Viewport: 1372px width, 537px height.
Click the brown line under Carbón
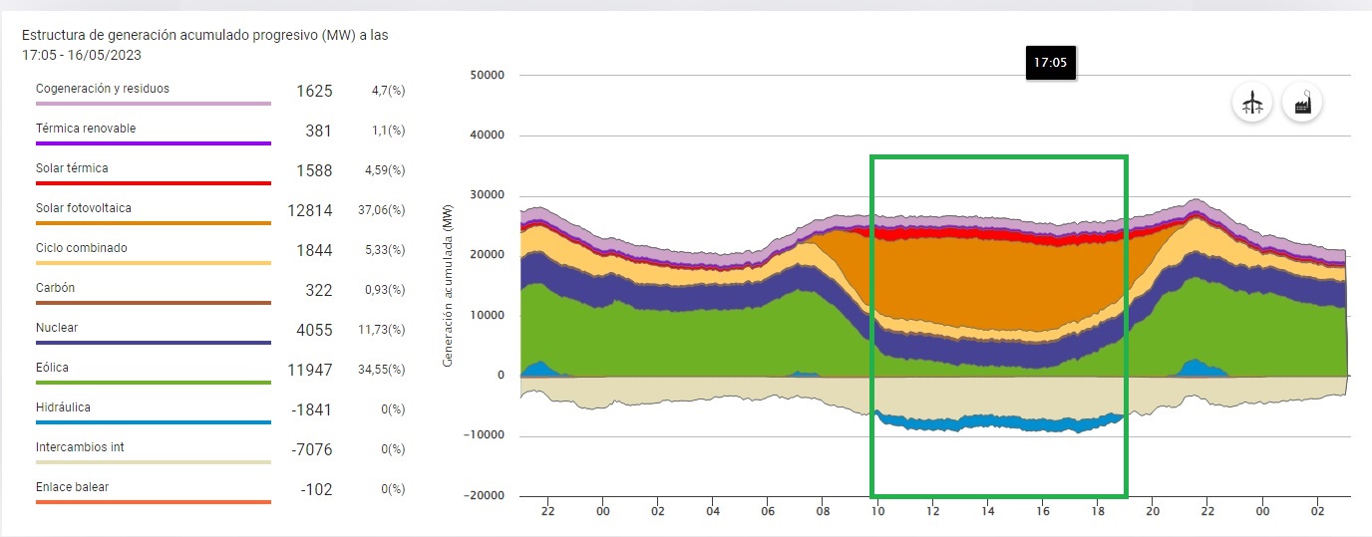point(154,303)
